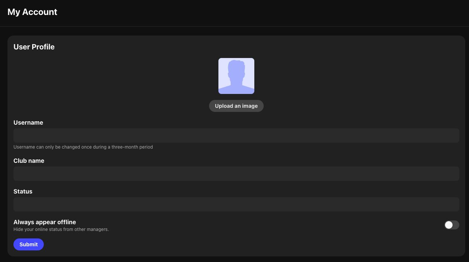This screenshot has width=469, height=262.
Task: Click the My Account header title
Action: [x=32, y=12]
